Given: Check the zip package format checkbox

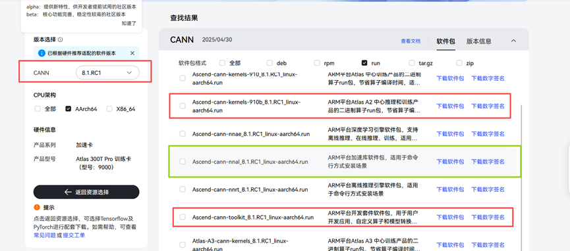Looking at the screenshot, I should (459, 63).
